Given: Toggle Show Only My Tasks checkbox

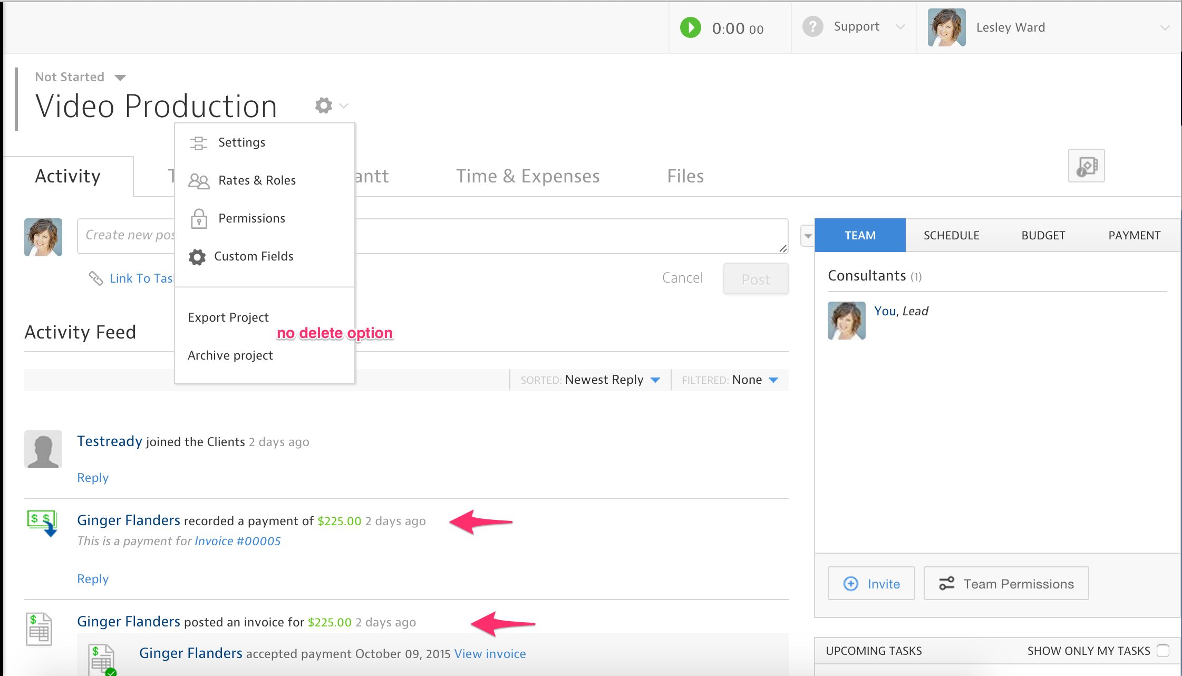Looking at the screenshot, I should [1162, 651].
